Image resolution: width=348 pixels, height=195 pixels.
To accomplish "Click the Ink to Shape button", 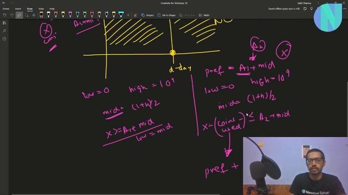I will [166, 15].
